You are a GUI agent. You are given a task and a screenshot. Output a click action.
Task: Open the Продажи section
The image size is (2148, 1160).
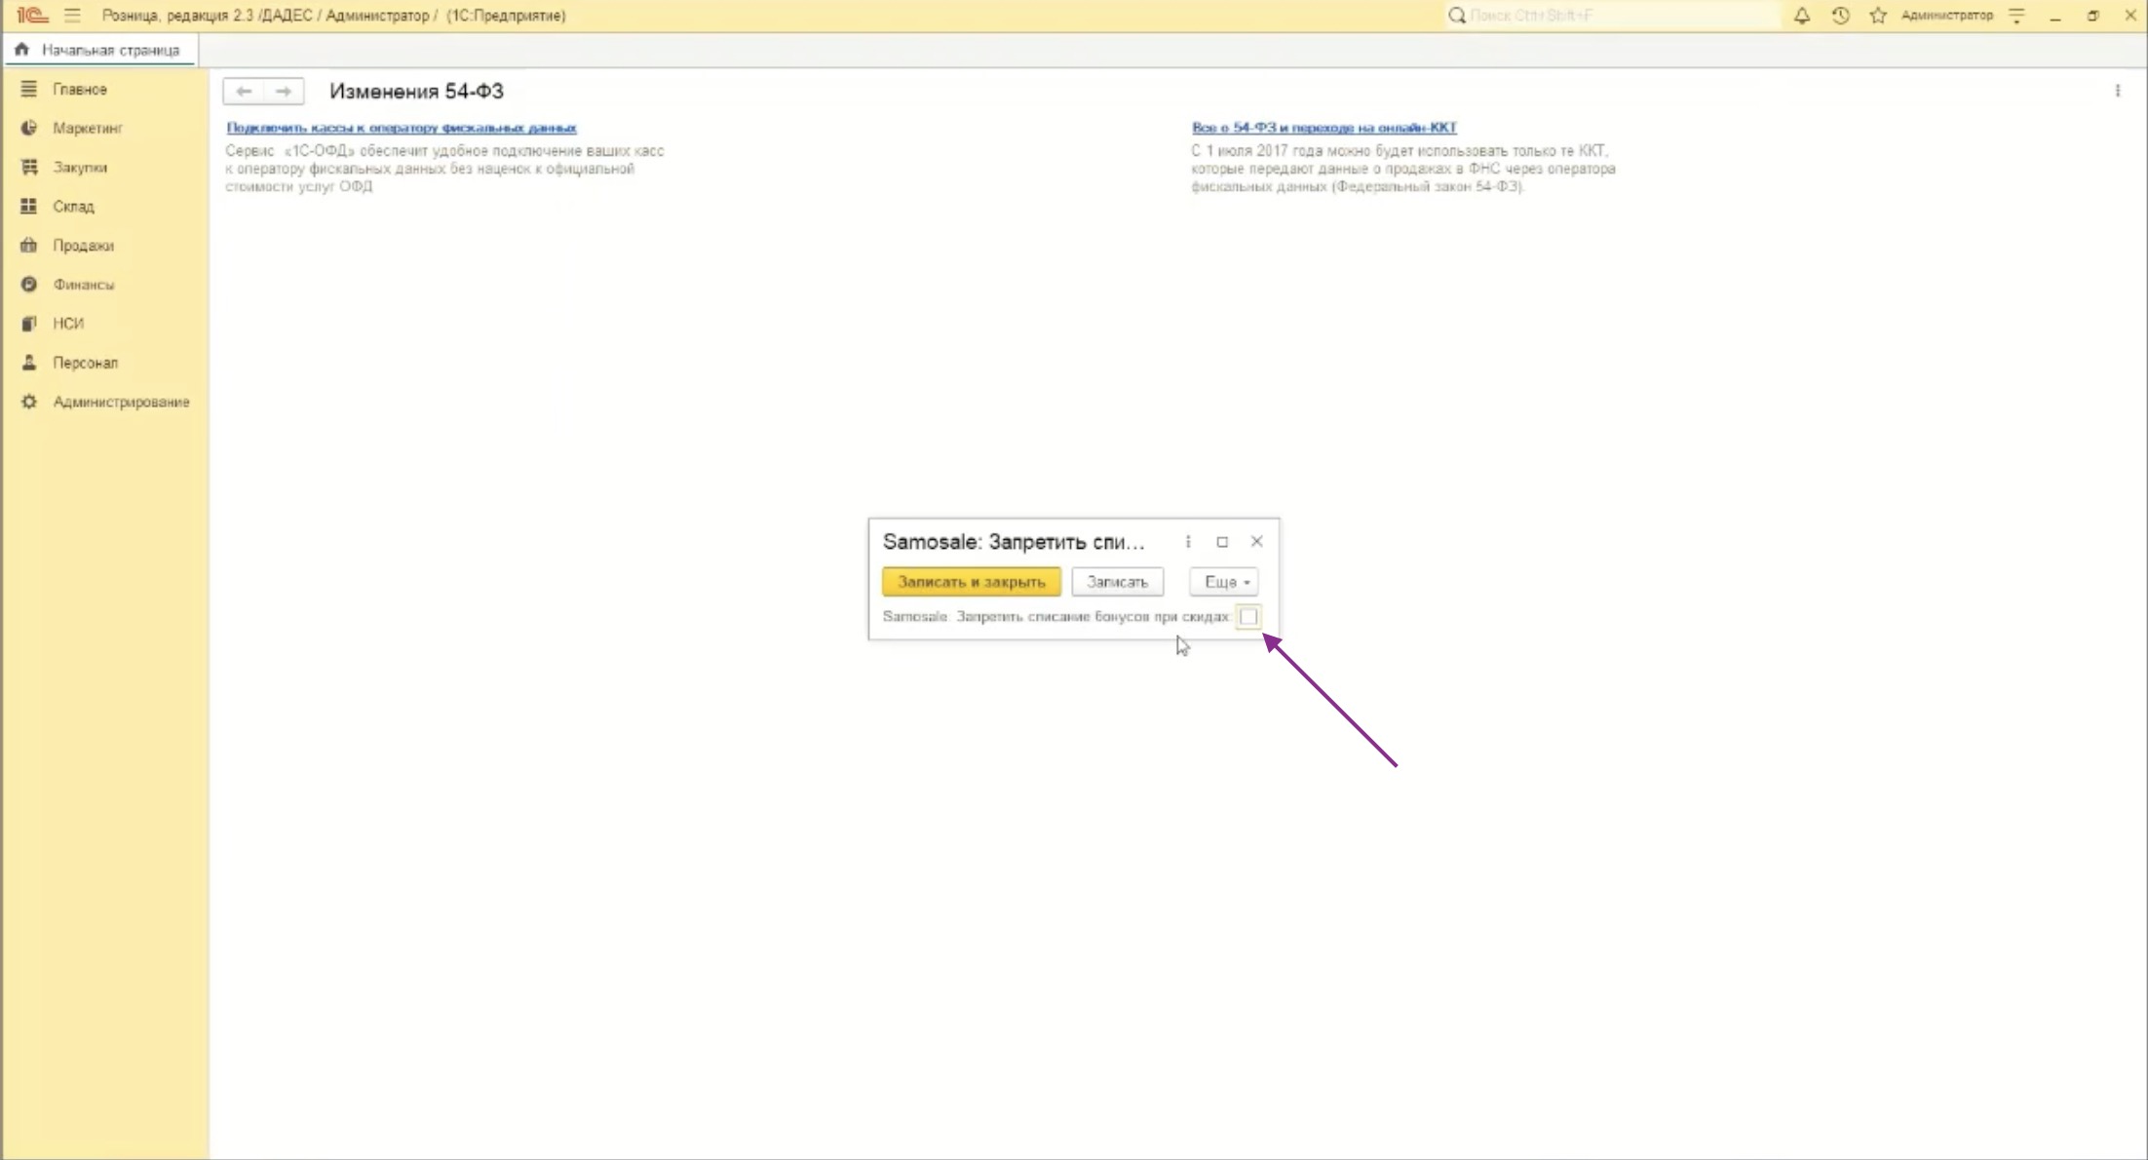click(83, 246)
